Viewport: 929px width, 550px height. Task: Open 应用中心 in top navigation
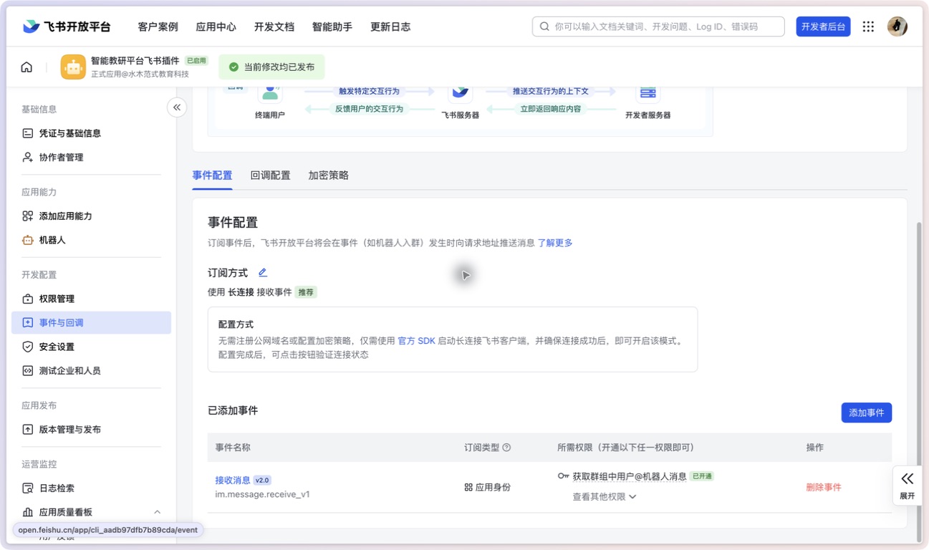point(216,26)
